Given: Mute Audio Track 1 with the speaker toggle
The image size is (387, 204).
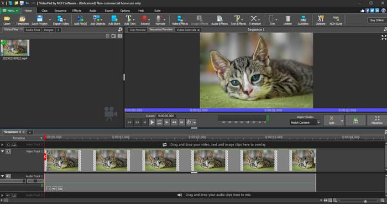Looking at the screenshot, I should coord(8,176).
